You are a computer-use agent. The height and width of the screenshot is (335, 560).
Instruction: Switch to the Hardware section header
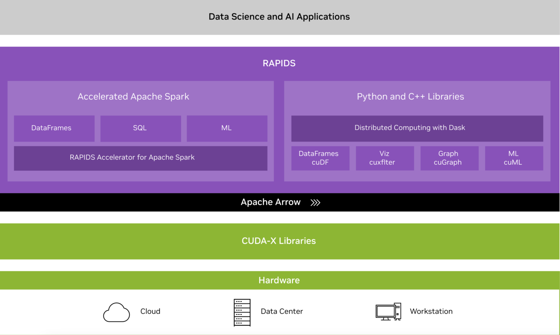click(279, 280)
